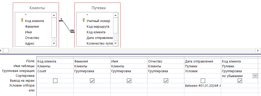
Task: Click the key icon beside Код клиента
Action: coord(22,20)
